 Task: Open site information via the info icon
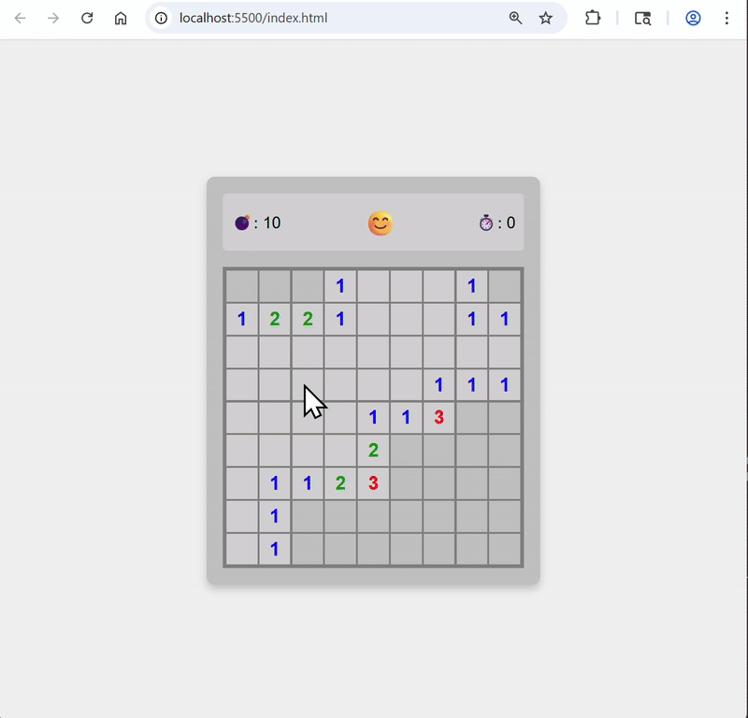[163, 18]
